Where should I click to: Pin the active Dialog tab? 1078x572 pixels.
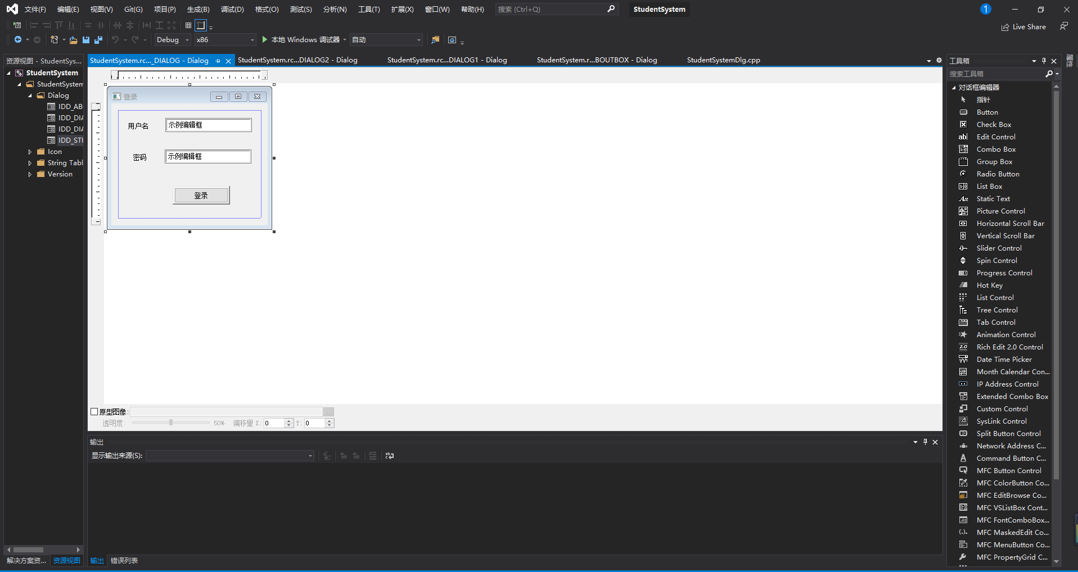coord(218,61)
